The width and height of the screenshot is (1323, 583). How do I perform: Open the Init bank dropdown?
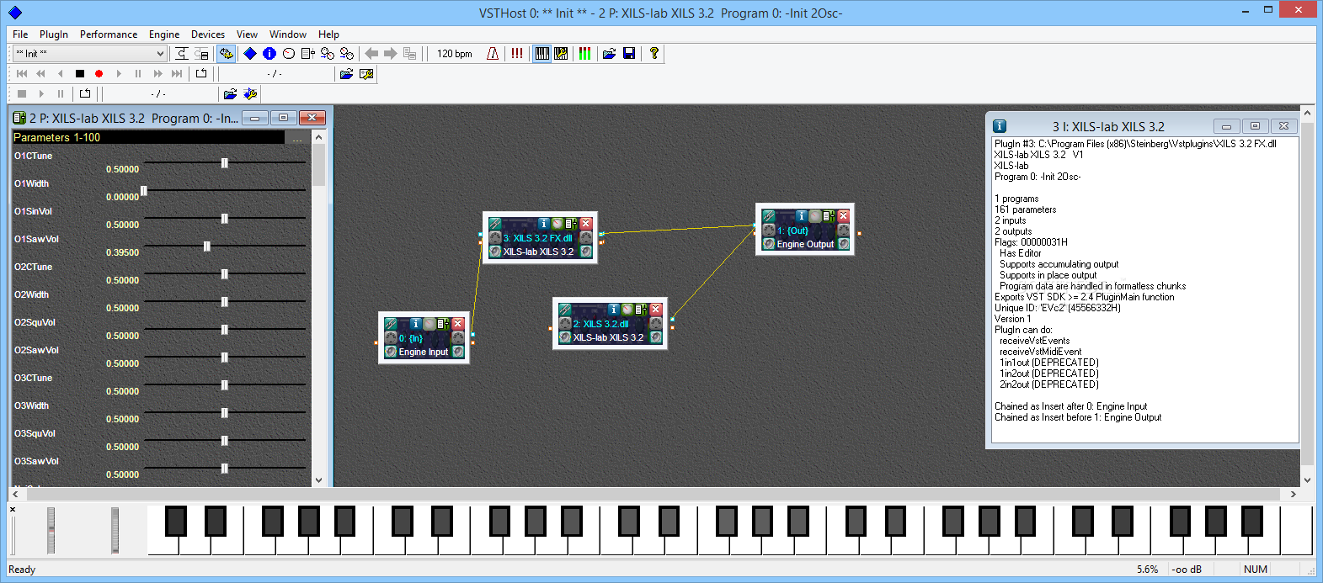click(x=89, y=53)
